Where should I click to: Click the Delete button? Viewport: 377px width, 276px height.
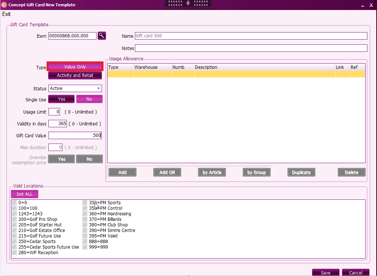coord(351,172)
